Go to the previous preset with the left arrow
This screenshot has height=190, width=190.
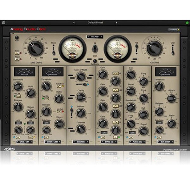click(74, 22)
